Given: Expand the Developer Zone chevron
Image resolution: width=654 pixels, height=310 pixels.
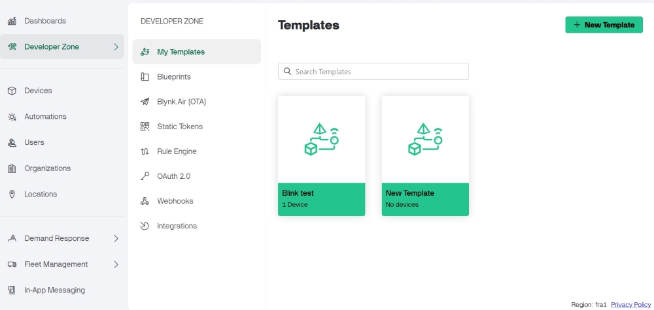Looking at the screenshot, I should pyautogui.click(x=116, y=47).
